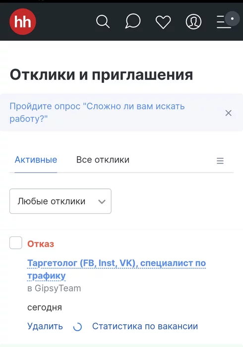The image size is (243, 347).
Task: Click the list options icon beside tabs
Action: (220, 161)
